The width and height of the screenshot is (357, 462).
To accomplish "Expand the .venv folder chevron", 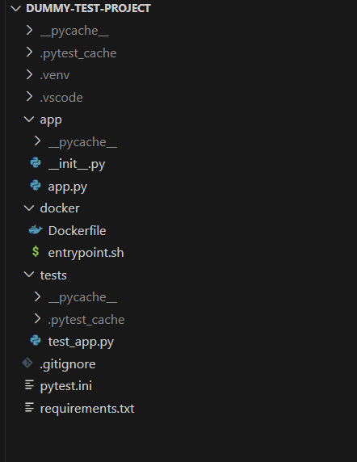I will tap(29, 74).
